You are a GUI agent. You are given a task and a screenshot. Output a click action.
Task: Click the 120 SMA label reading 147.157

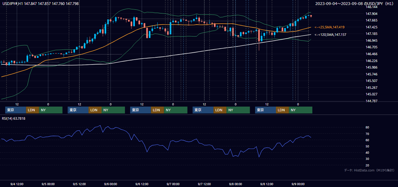(x=330, y=35)
